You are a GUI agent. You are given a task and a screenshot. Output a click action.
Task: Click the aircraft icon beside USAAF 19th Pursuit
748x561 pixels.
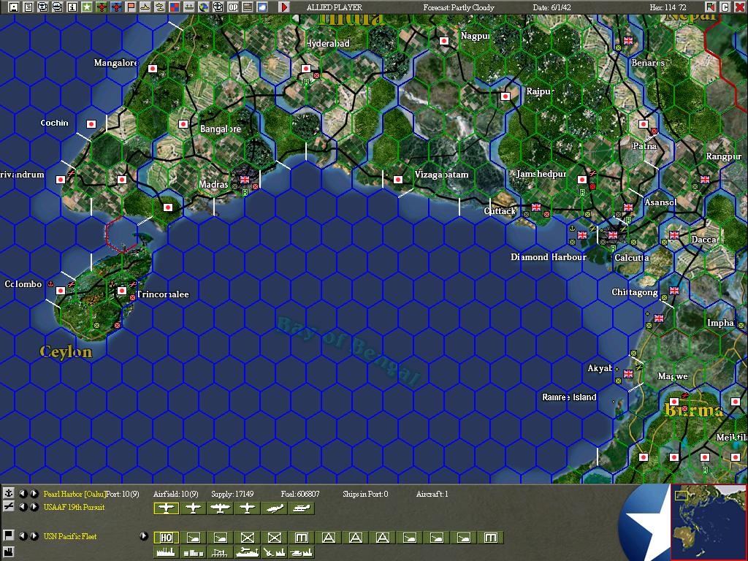(x=8, y=507)
